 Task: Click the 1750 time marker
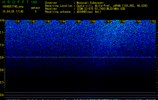153,21
